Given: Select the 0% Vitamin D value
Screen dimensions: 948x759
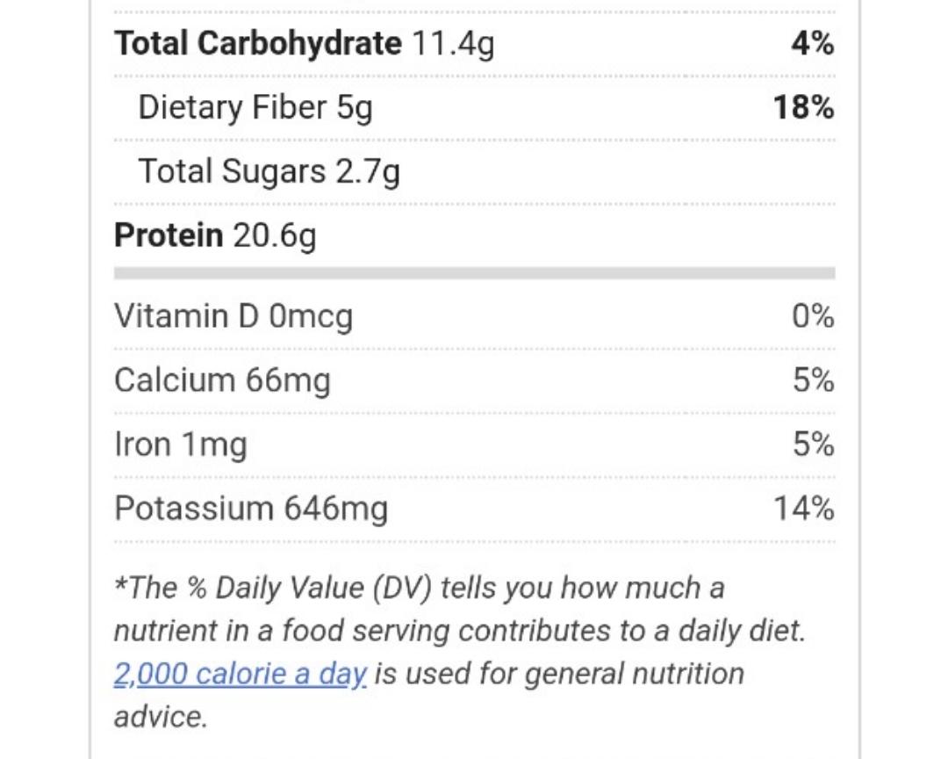Looking at the screenshot, I should (812, 316).
